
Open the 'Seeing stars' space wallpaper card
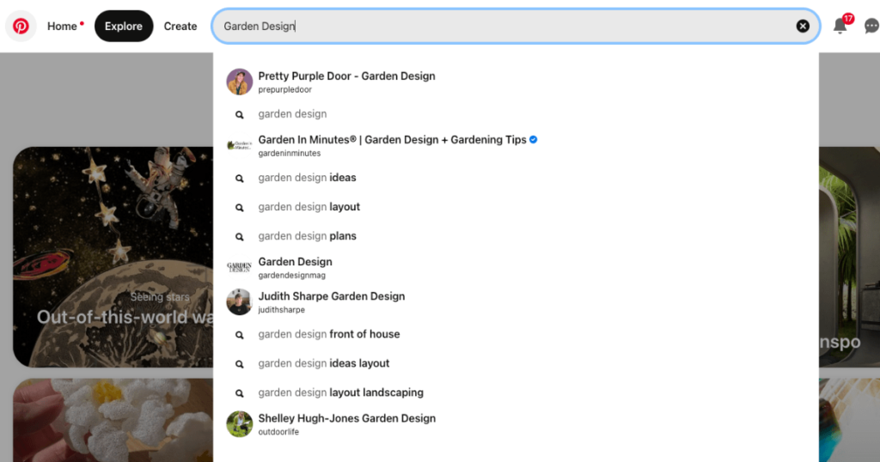pos(113,257)
